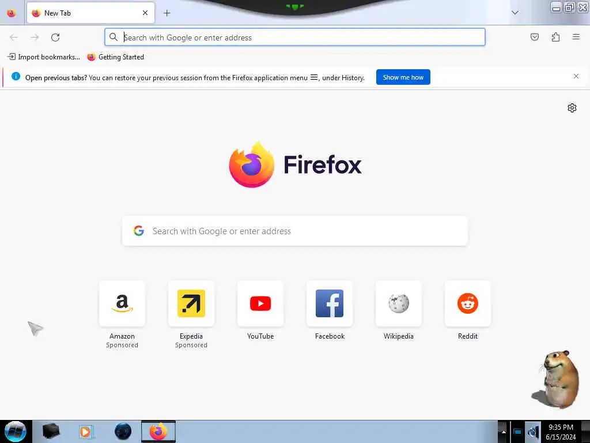Click the blue screen icon in the system tray
590x443 pixels.
(x=518, y=431)
